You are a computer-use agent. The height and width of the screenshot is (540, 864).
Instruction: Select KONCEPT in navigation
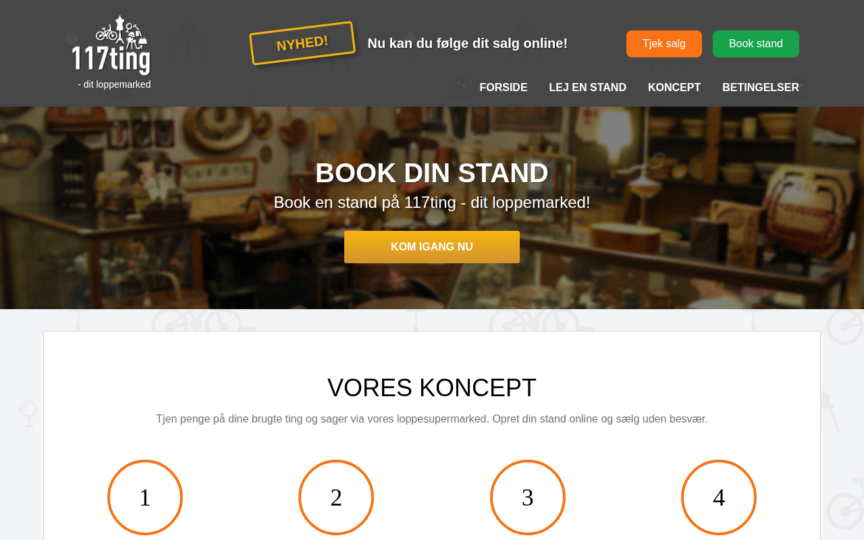pos(674,88)
